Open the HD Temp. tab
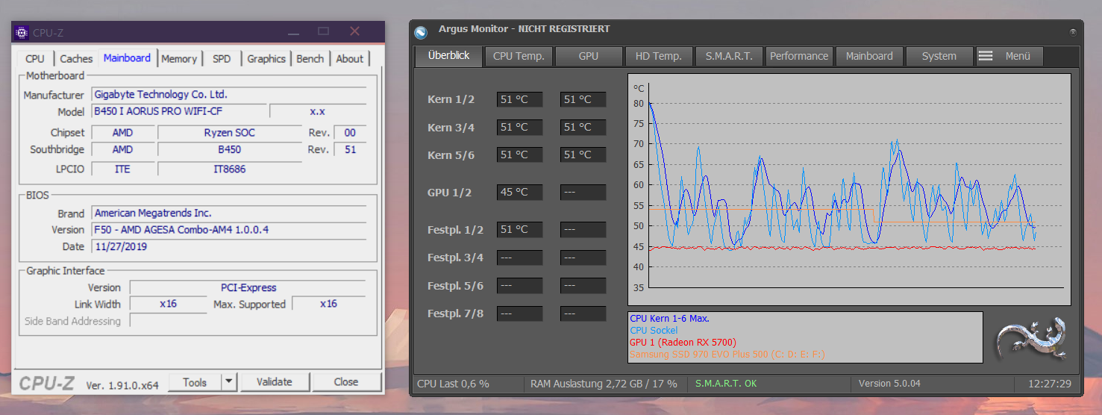1102x415 pixels. (x=659, y=56)
